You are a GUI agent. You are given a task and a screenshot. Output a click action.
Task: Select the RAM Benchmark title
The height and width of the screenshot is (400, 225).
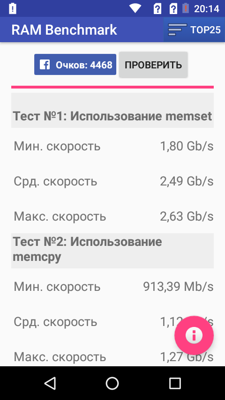coord(64,30)
